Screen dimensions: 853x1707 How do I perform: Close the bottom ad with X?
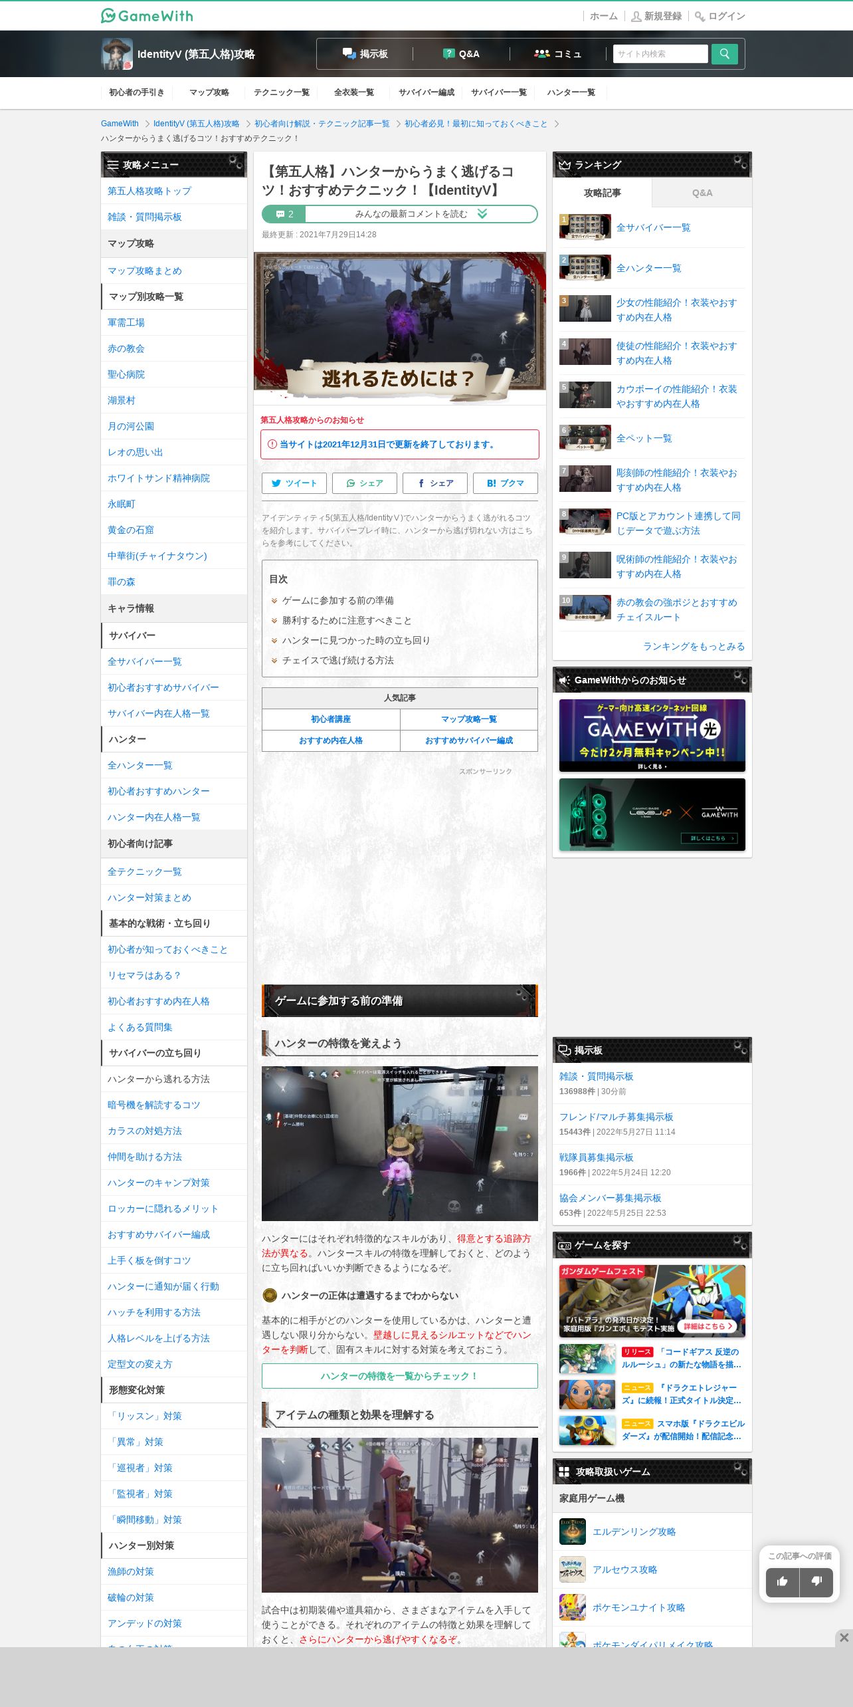[844, 1638]
